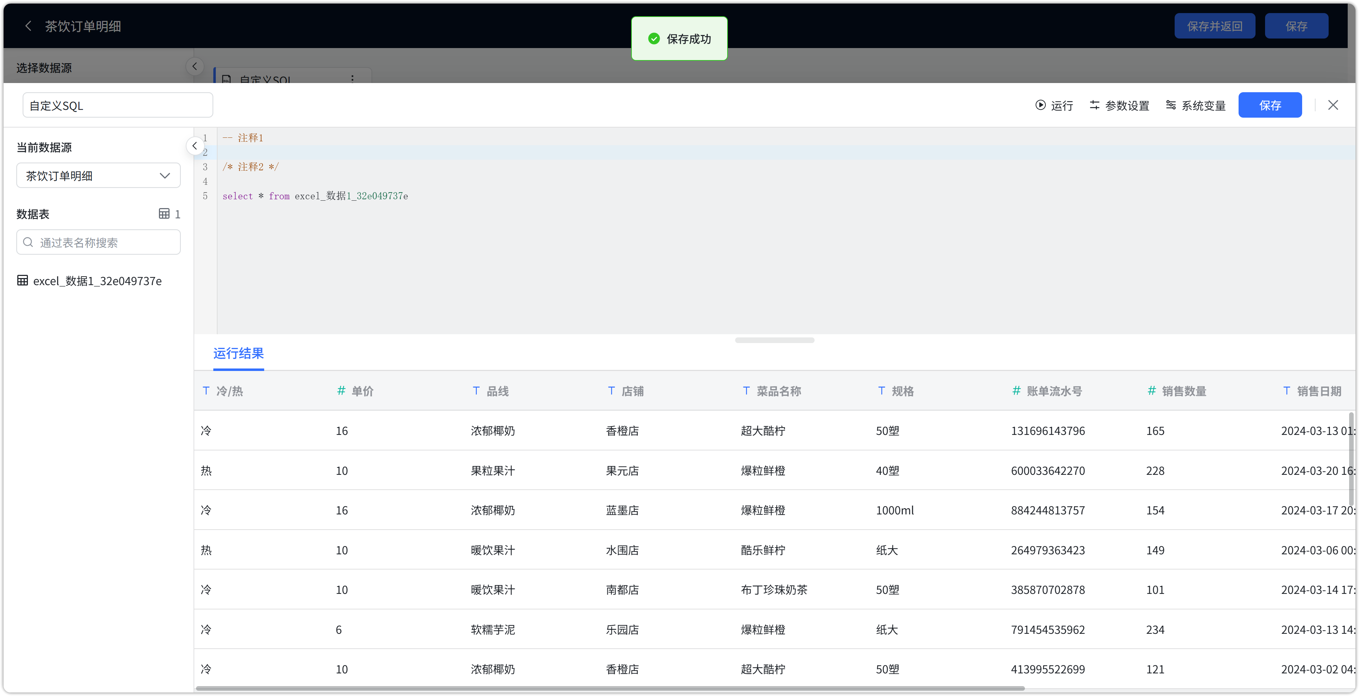Click the comment line /* 注释2 */
1359x696 pixels.
[251, 167]
